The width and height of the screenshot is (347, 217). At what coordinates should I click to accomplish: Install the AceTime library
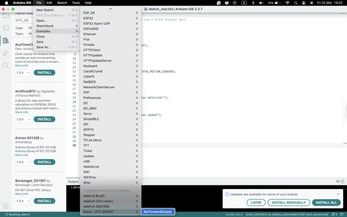point(44,73)
